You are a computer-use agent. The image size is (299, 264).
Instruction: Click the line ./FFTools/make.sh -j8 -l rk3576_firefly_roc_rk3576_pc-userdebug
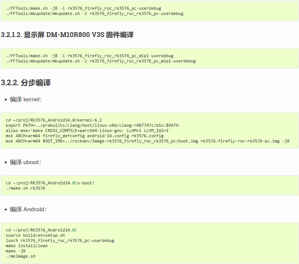tap(83, 8)
